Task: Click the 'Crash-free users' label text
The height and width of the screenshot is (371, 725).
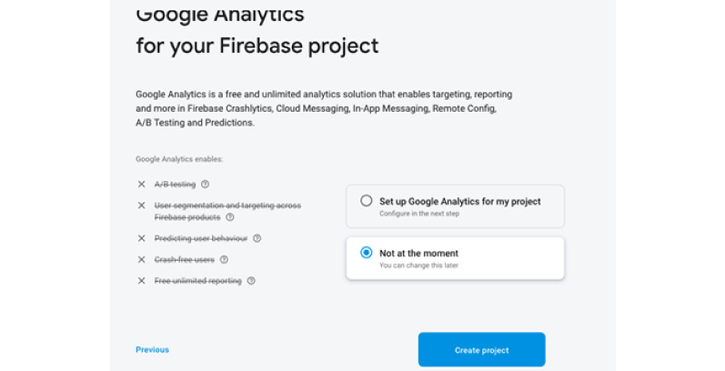Action: pyautogui.click(x=185, y=260)
